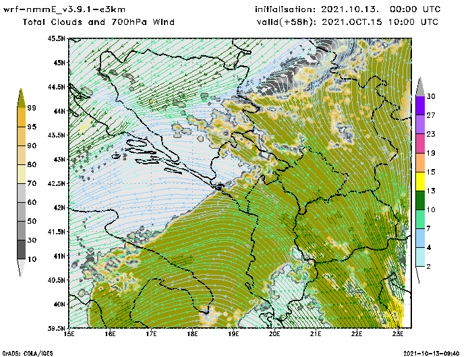Click the '15E' longitude axis label

point(69,334)
